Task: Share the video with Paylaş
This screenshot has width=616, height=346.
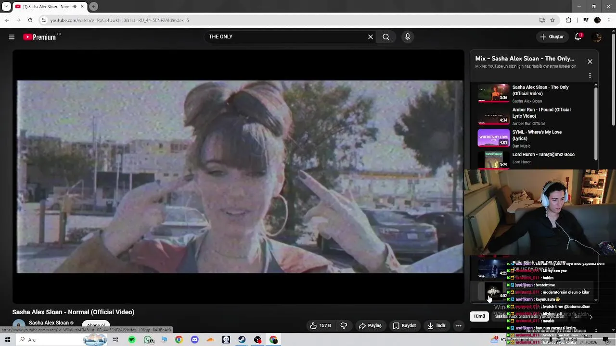Action: pos(370,326)
